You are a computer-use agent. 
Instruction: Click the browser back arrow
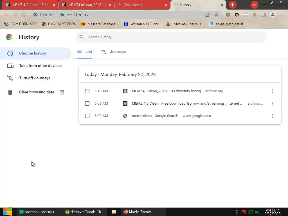point(6,15)
